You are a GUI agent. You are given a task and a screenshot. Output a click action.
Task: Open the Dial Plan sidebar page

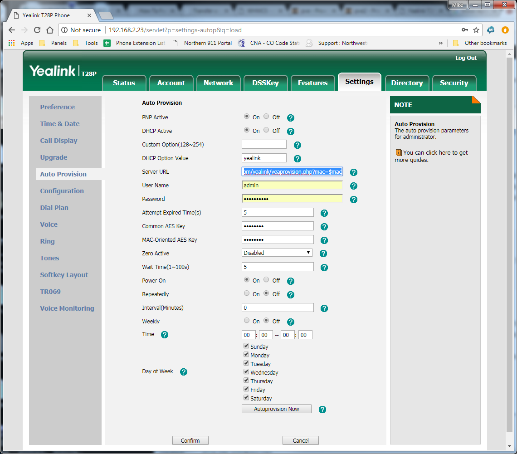click(54, 208)
